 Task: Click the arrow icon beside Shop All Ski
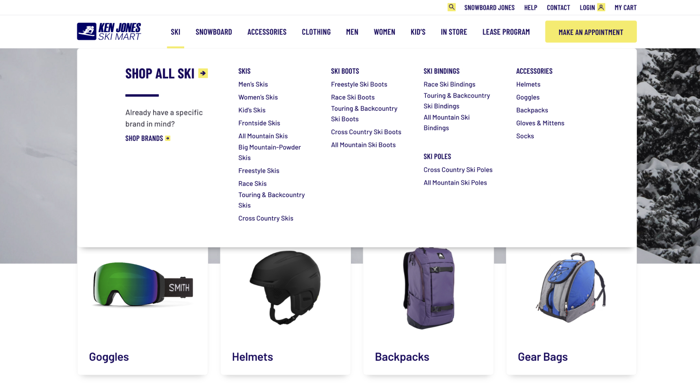tap(203, 73)
